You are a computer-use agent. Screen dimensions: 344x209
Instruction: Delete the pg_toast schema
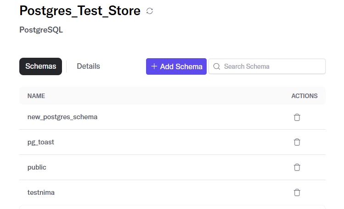tap(297, 142)
